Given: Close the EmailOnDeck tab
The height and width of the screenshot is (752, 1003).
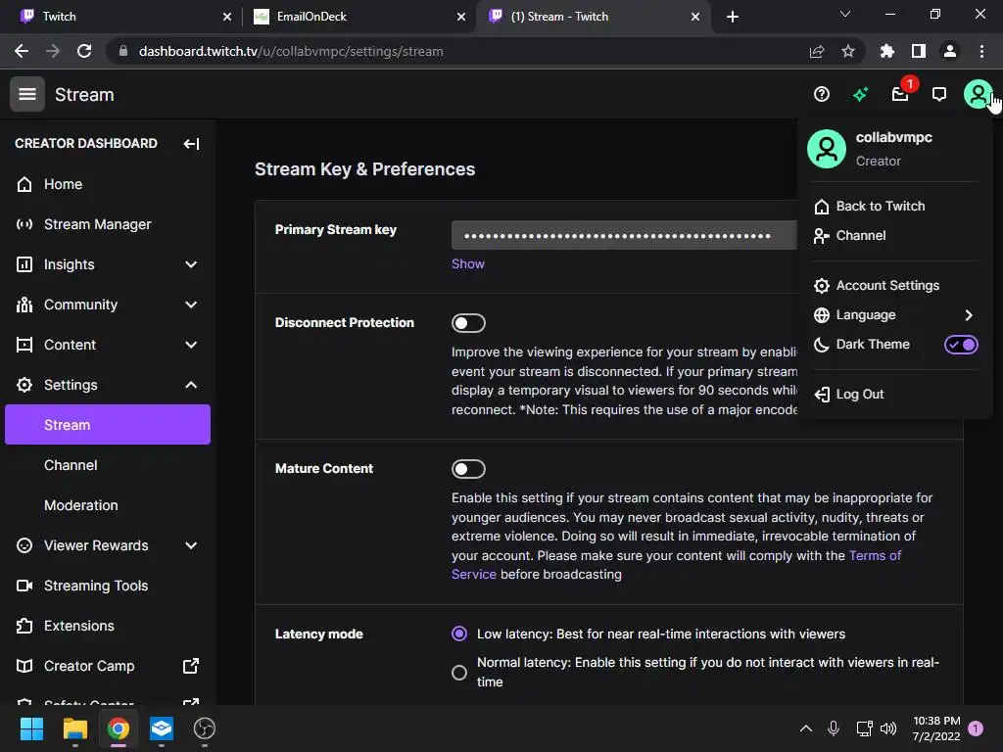Looking at the screenshot, I should click(461, 17).
